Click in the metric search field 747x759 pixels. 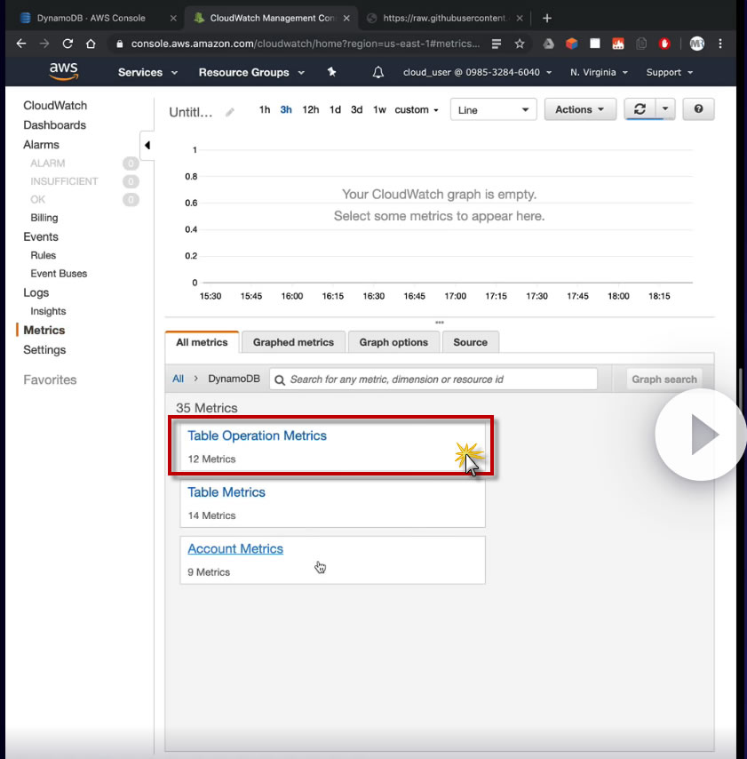click(433, 379)
